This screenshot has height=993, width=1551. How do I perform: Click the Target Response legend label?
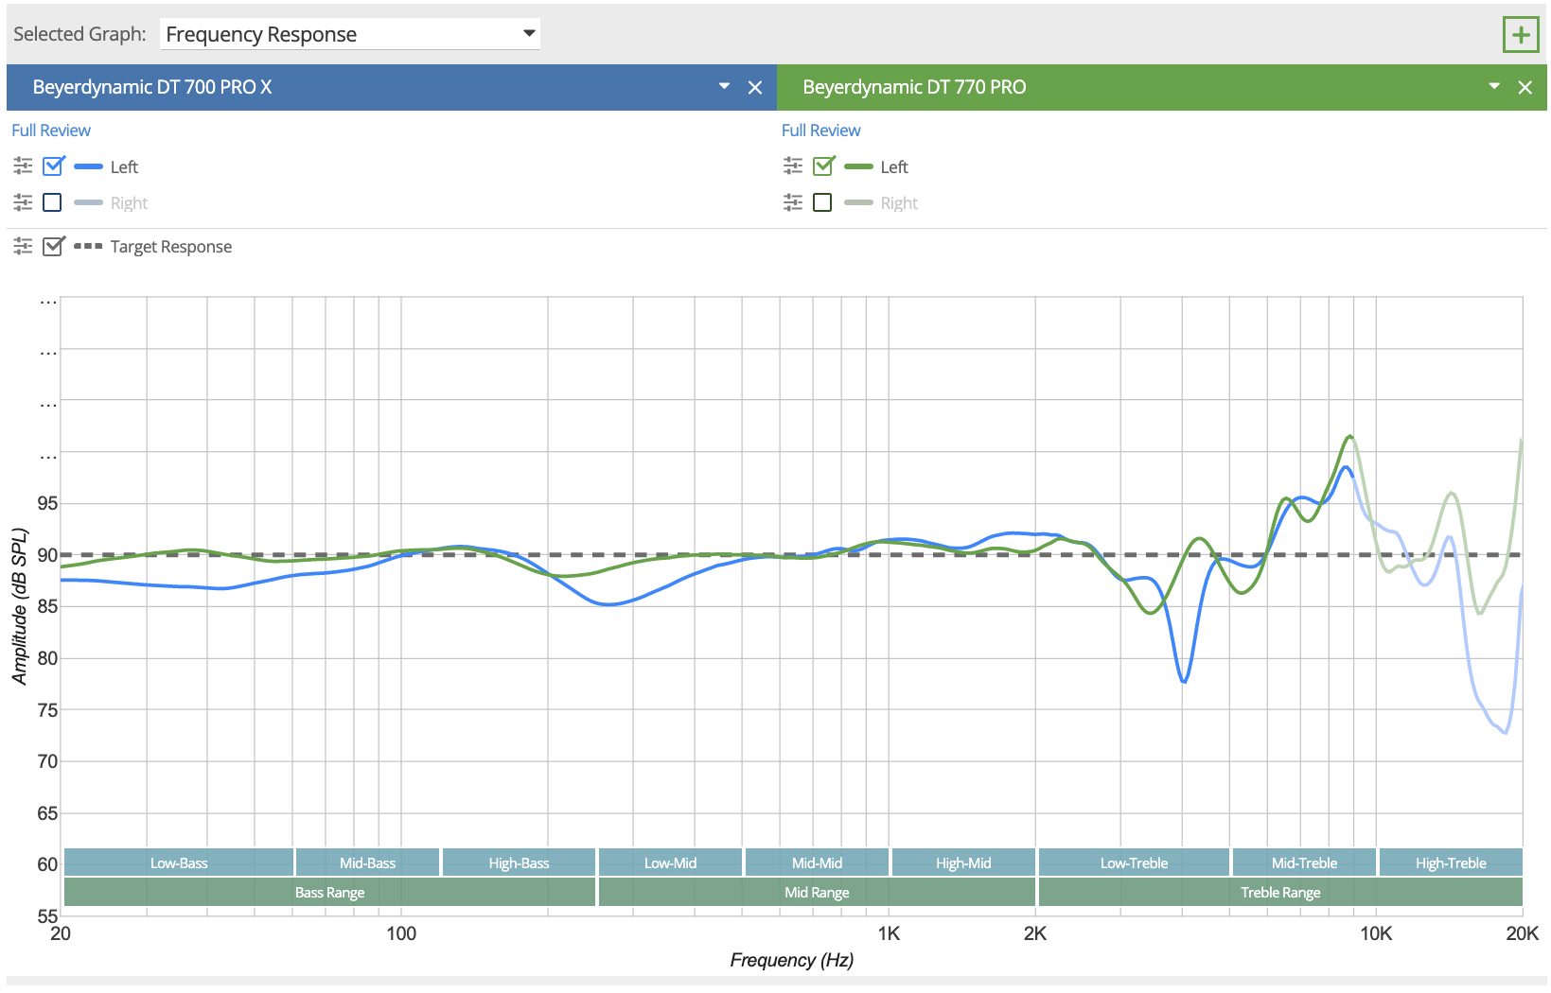pyautogui.click(x=171, y=247)
